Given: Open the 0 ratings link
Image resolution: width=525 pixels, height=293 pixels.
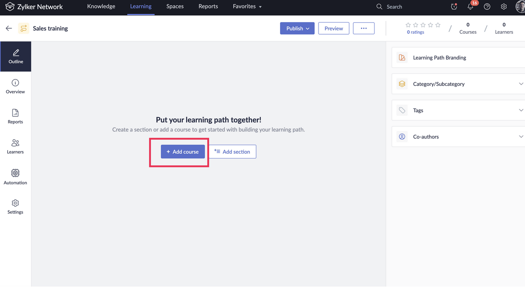Looking at the screenshot, I should click(x=416, y=32).
